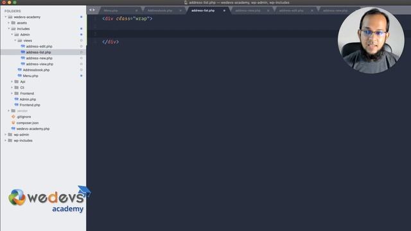Close the address-list.php tab

[x=224, y=10]
